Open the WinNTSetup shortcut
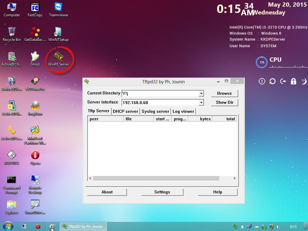Viewport: 308px width, 231px height. (x=59, y=34)
